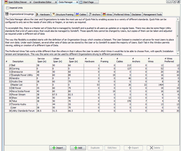Viewport: 181px width, 151px height.
Task: Close the Data Manager tab
Action: (x=77, y=2)
